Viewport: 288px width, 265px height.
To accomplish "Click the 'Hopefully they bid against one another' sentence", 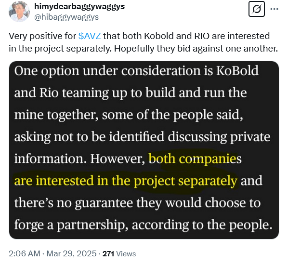I will (196, 49).
